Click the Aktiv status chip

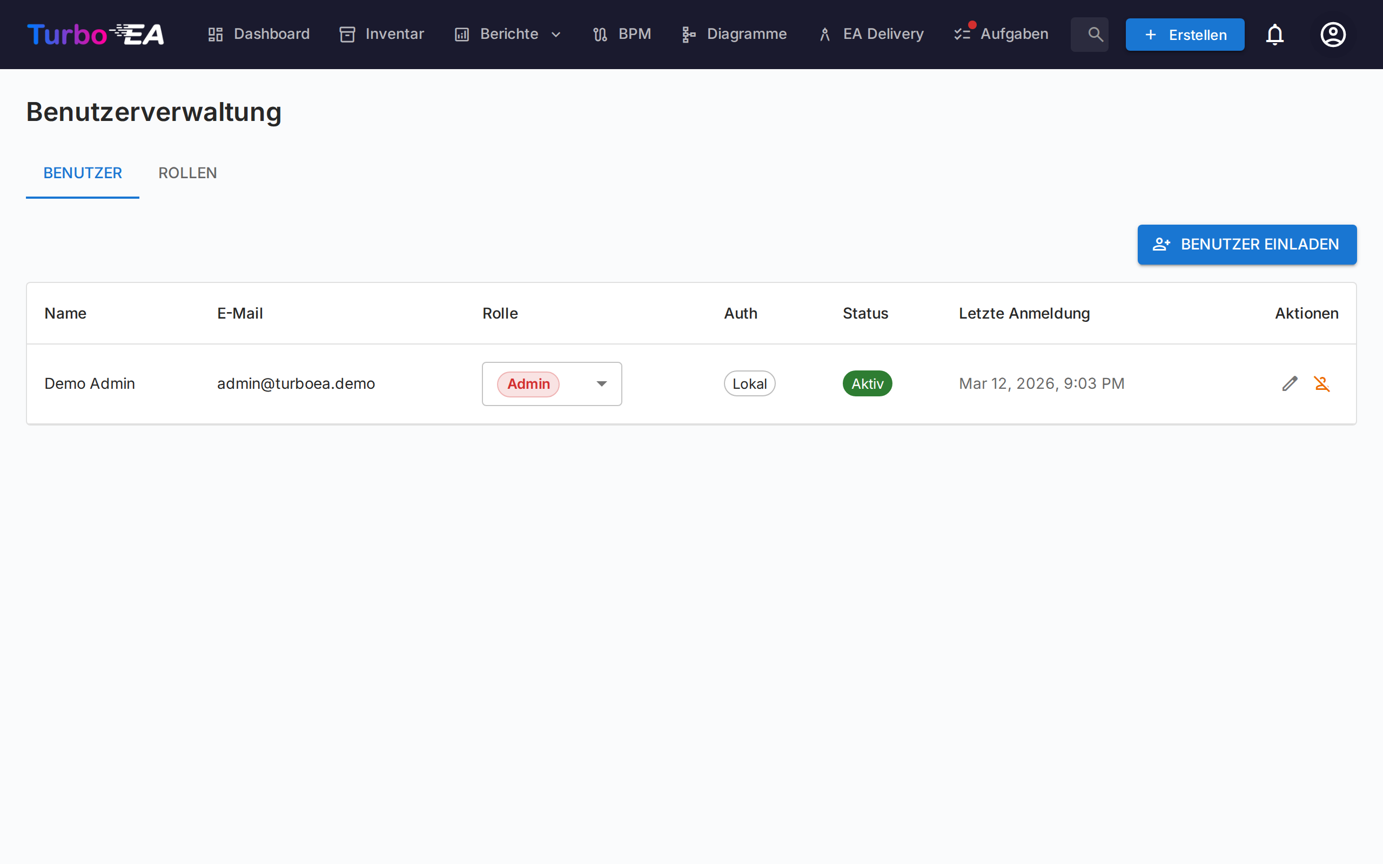(x=867, y=383)
